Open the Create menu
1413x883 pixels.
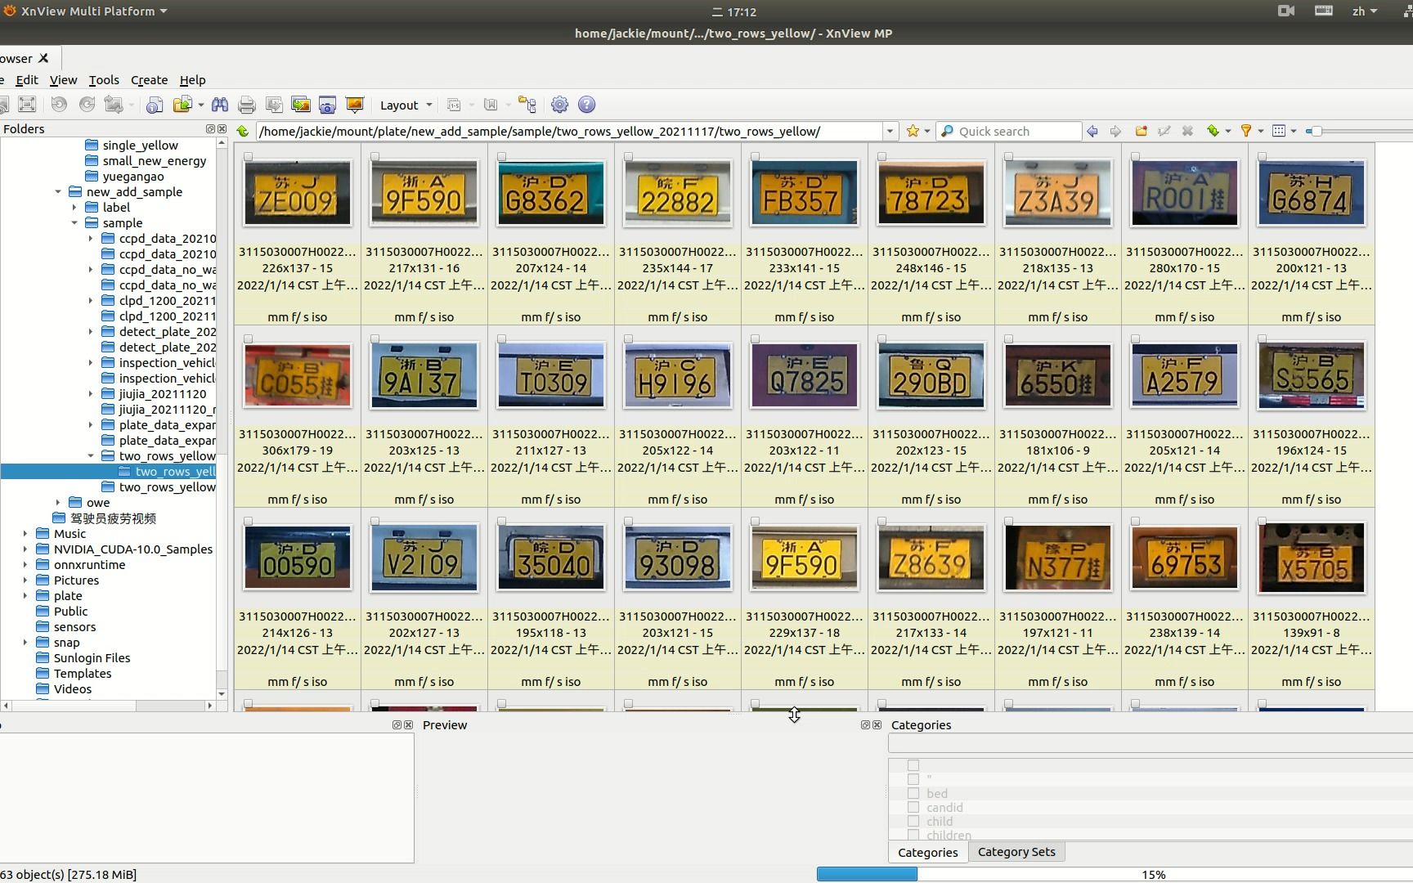point(149,80)
